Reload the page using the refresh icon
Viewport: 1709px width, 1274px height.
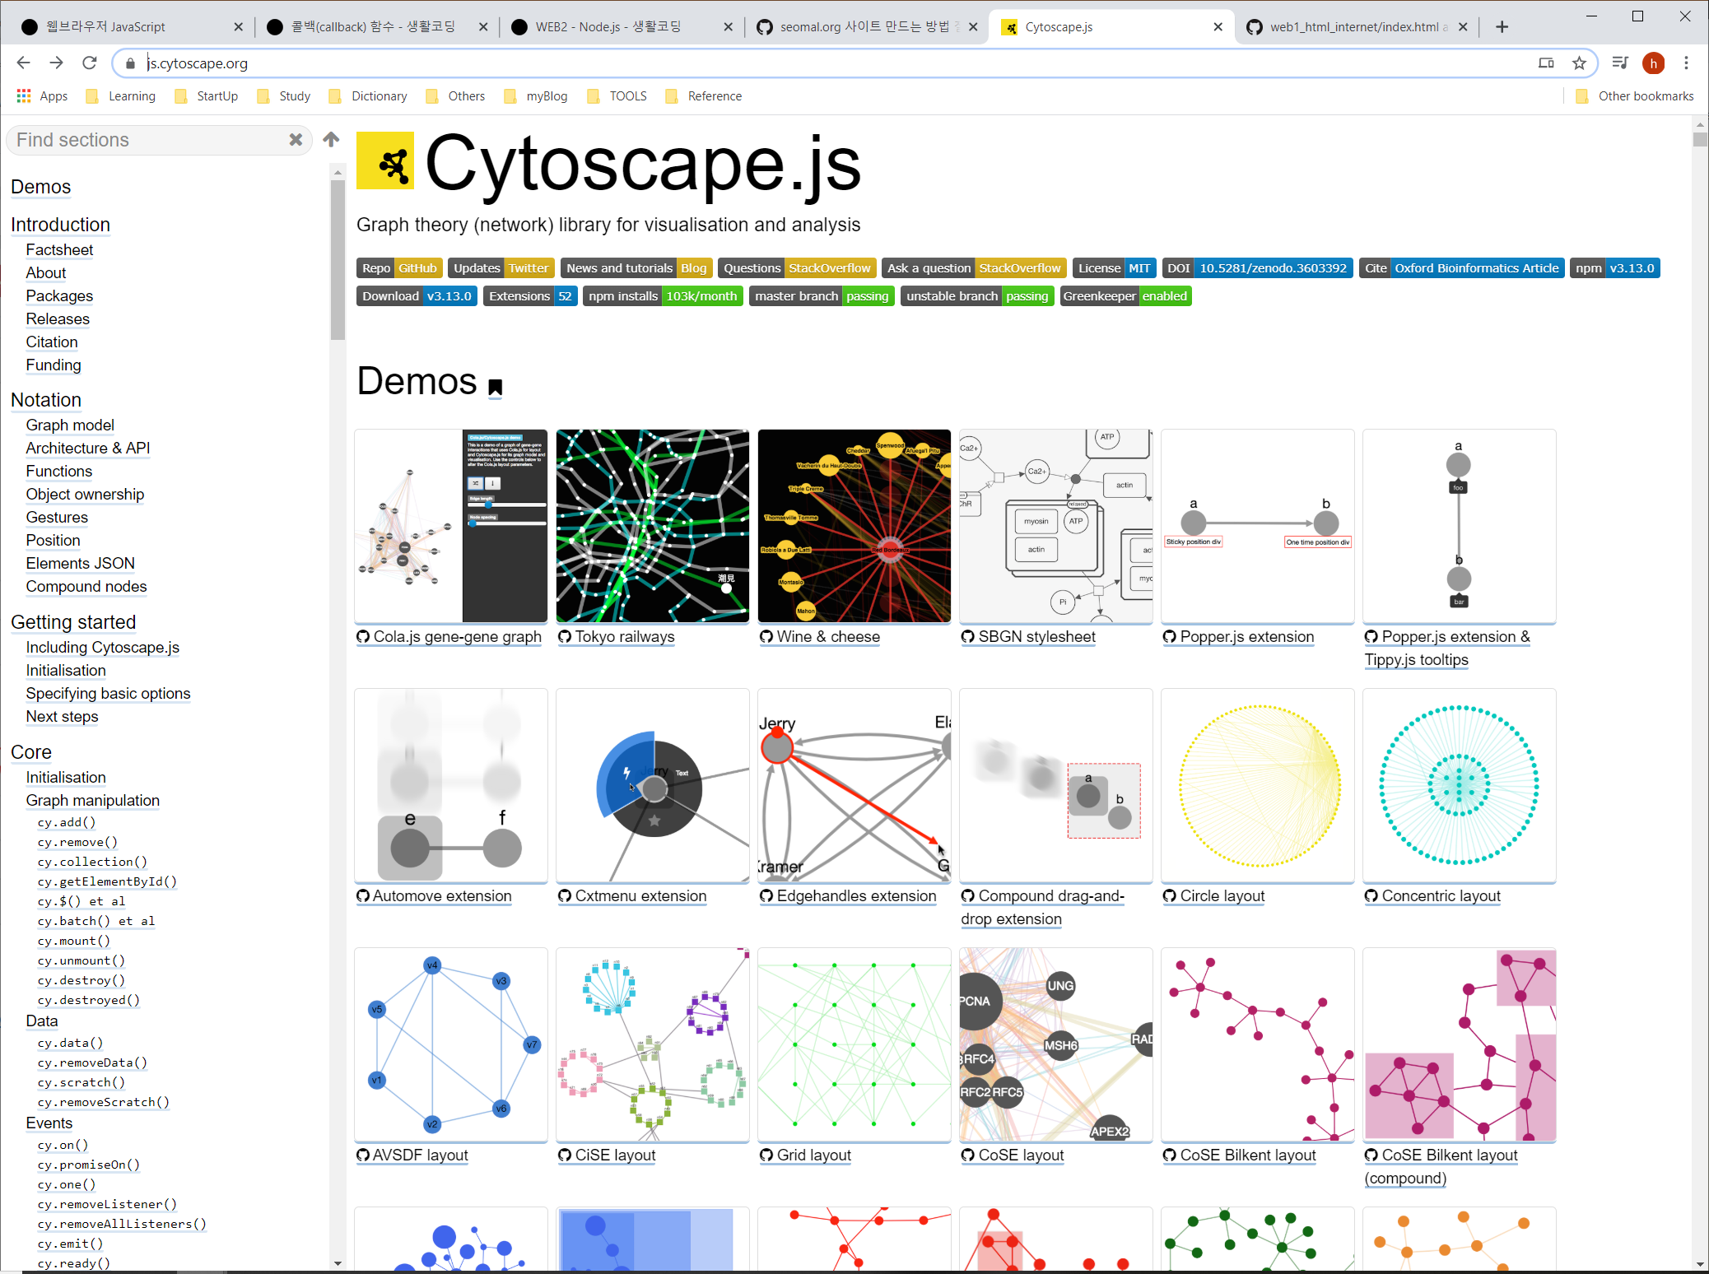pyautogui.click(x=90, y=63)
